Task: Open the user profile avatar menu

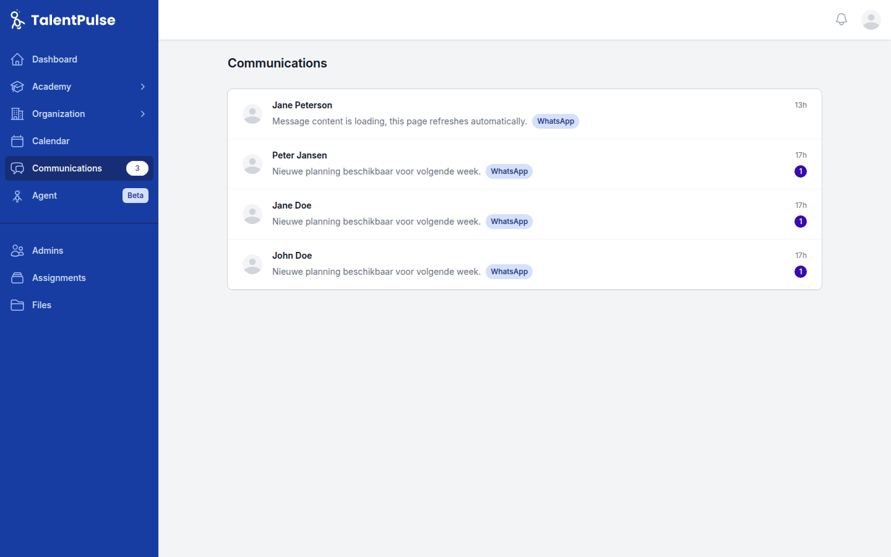Action: pyautogui.click(x=871, y=20)
